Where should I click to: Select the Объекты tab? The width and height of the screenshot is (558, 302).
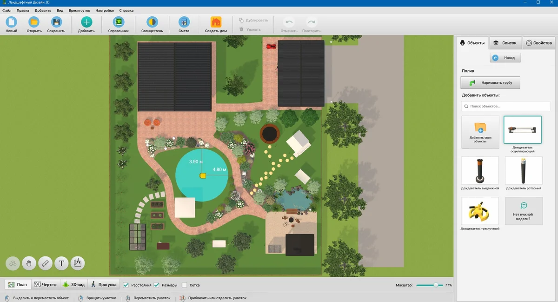pyautogui.click(x=472, y=43)
